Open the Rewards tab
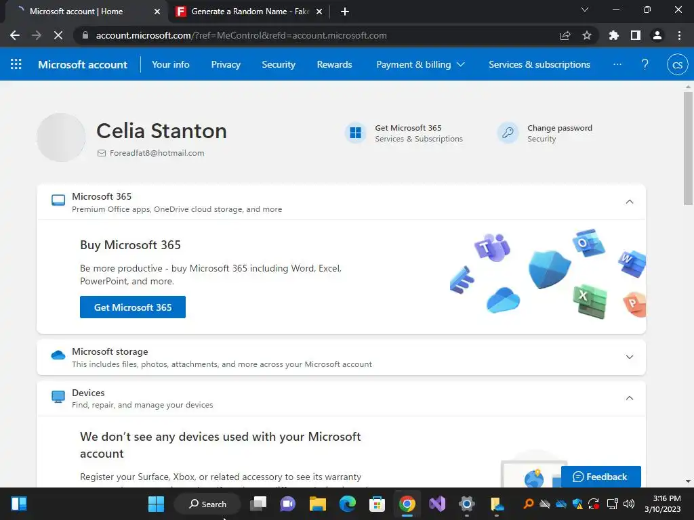 point(334,64)
